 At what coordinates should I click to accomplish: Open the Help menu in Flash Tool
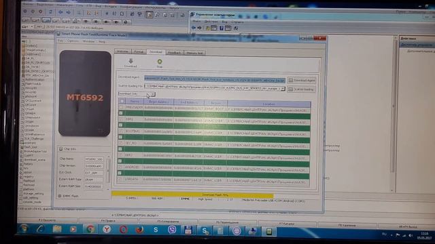click(102, 41)
